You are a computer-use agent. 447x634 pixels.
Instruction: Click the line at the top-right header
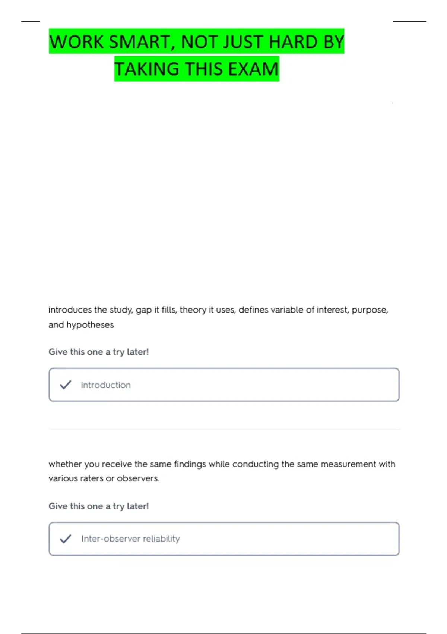click(410, 22)
